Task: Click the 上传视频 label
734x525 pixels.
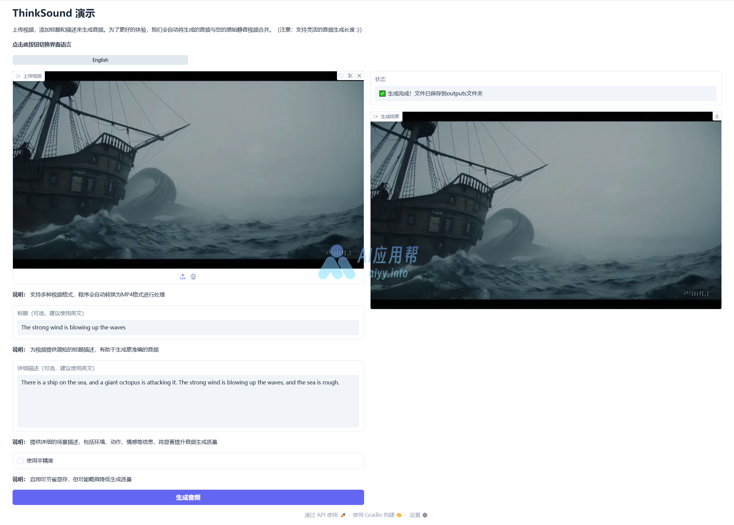Action: [x=29, y=76]
